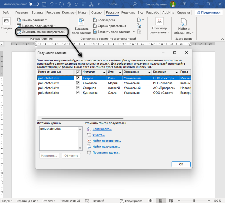Switch to Print Layout view icon
The image size is (225, 203).
pyautogui.click(x=161, y=201)
